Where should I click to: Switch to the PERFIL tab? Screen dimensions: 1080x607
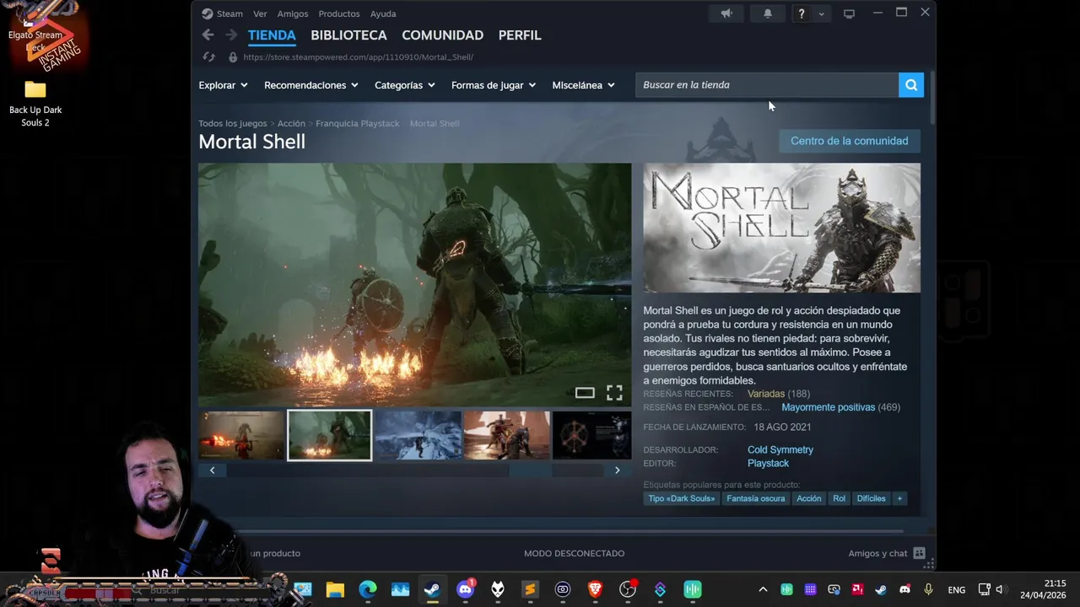coord(520,35)
